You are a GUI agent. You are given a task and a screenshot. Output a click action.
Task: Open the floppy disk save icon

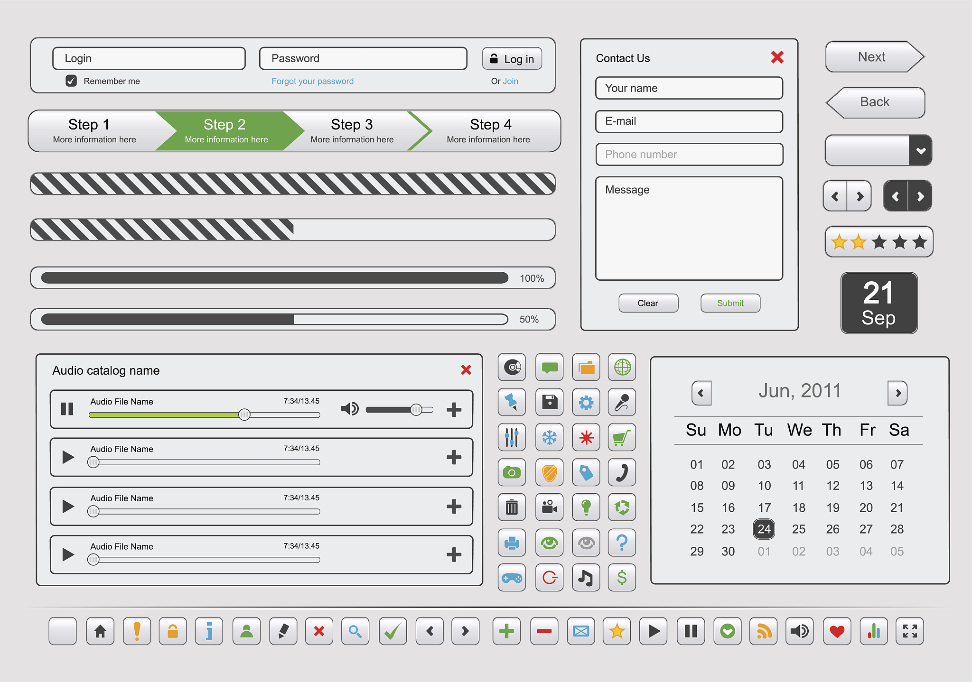coord(549,402)
